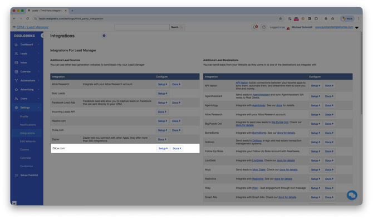
Task: Click the Work profile button in browser
Action: point(347,18)
